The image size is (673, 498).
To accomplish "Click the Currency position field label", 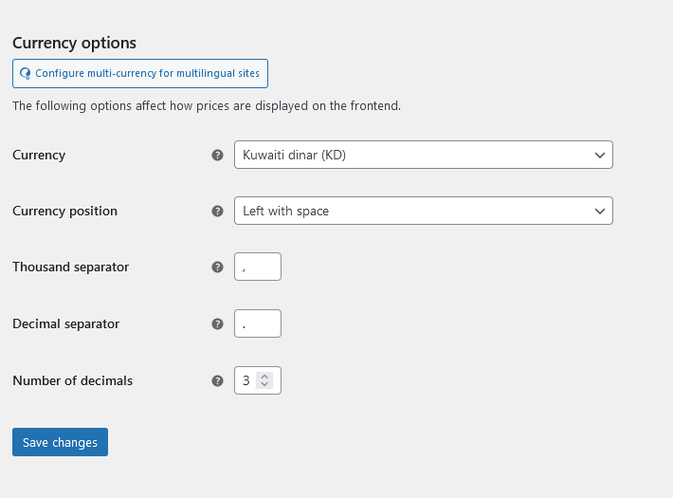I will pos(64,211).
